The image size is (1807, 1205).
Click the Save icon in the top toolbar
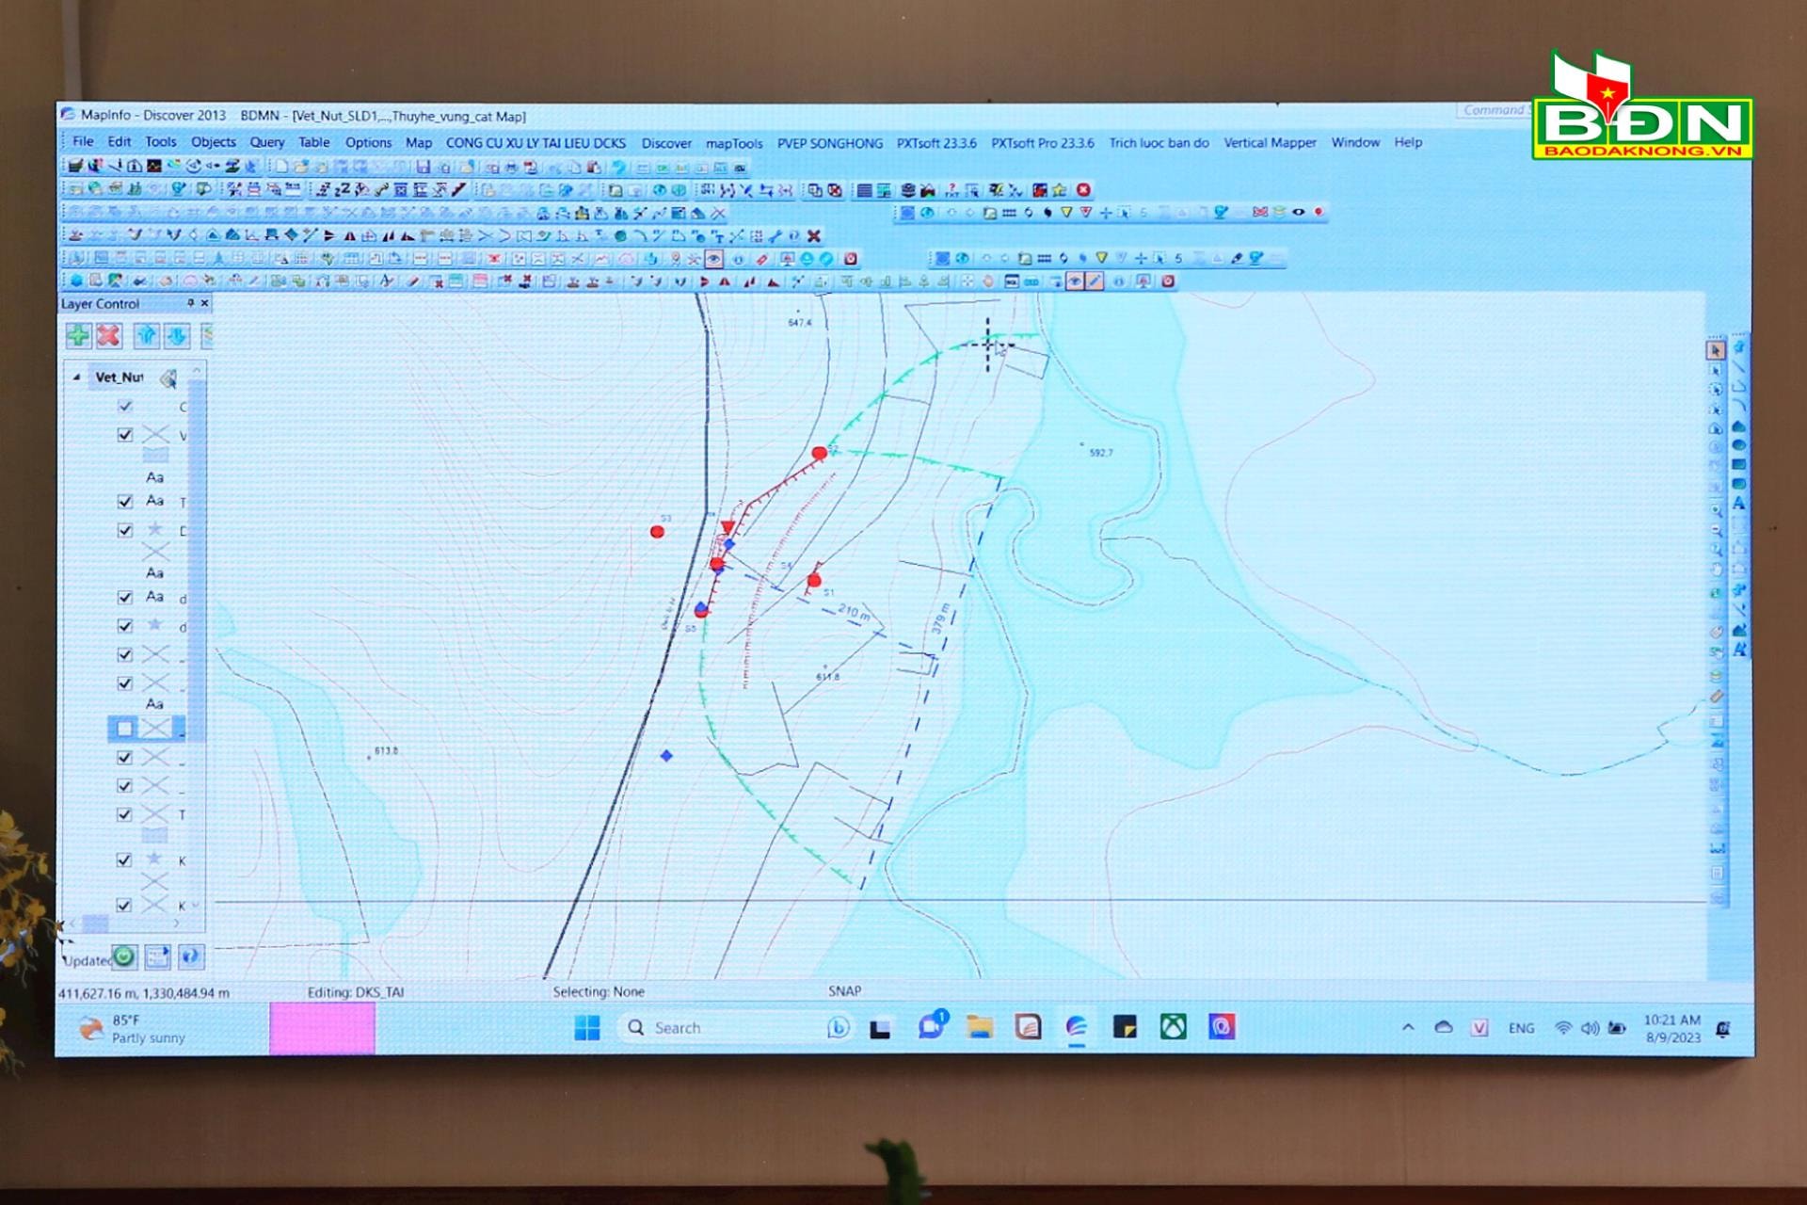[x=424, y=167]
